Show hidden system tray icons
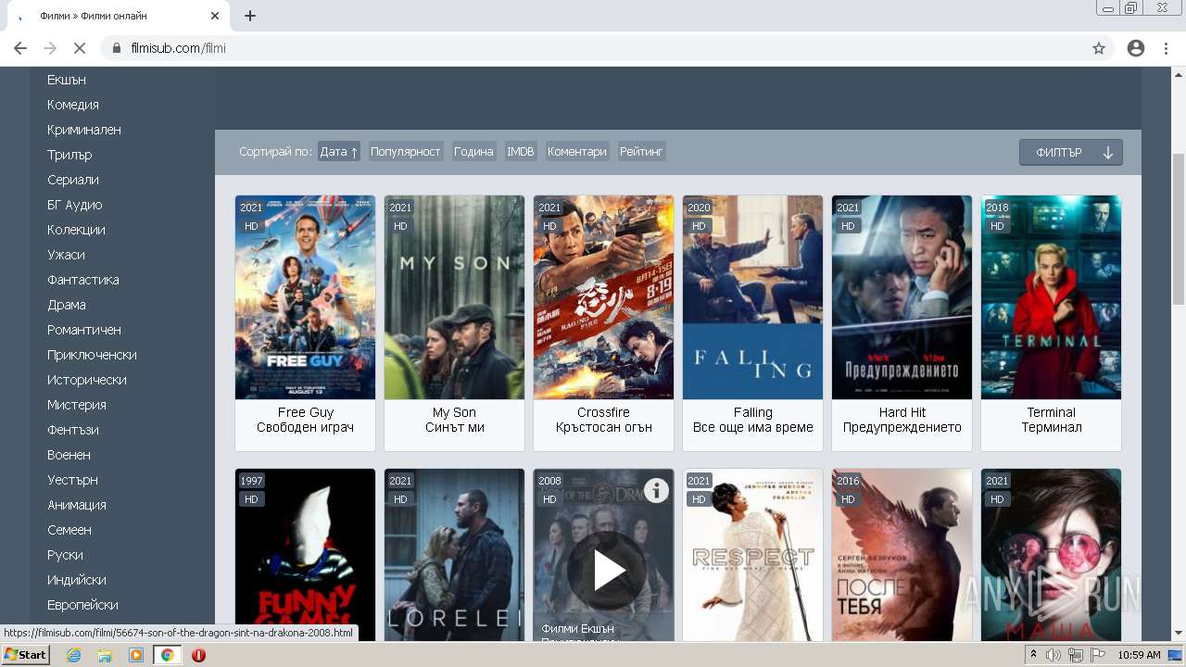 [1035, 655]
